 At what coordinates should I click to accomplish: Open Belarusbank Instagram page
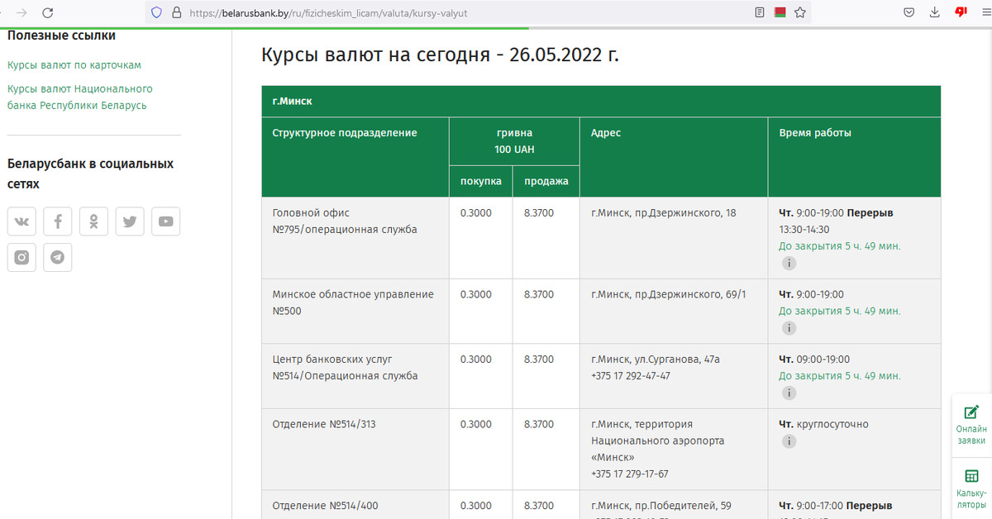click(21, 257)
